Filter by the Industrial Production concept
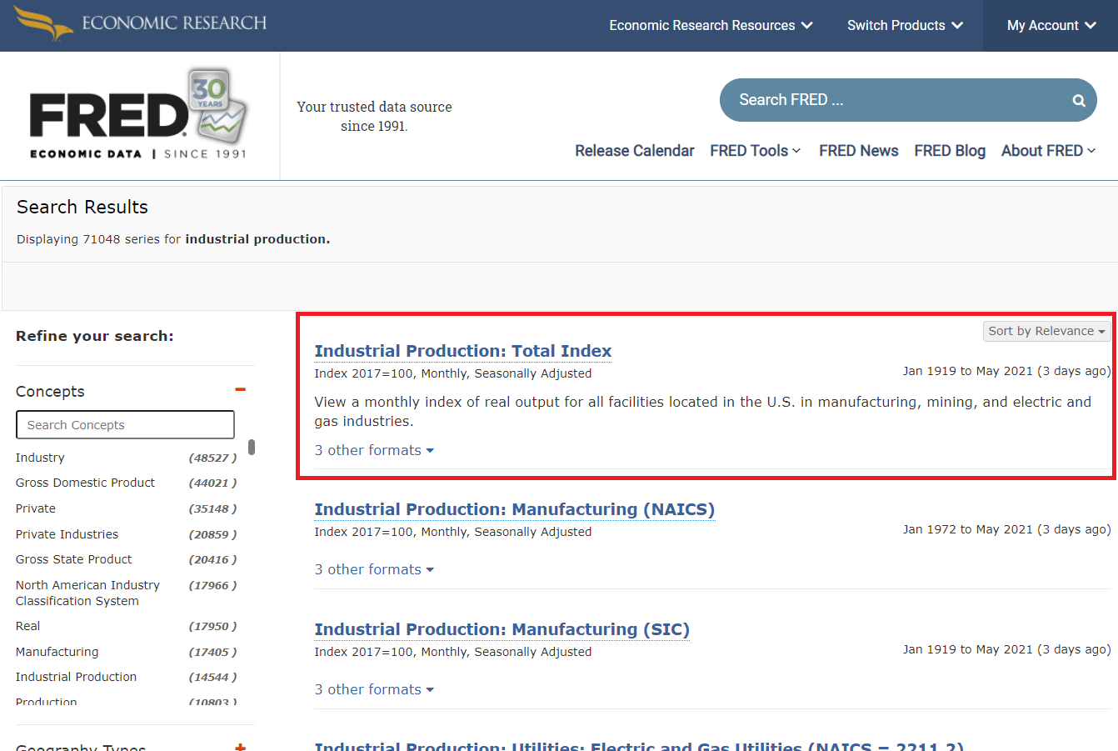 (76, 677)
